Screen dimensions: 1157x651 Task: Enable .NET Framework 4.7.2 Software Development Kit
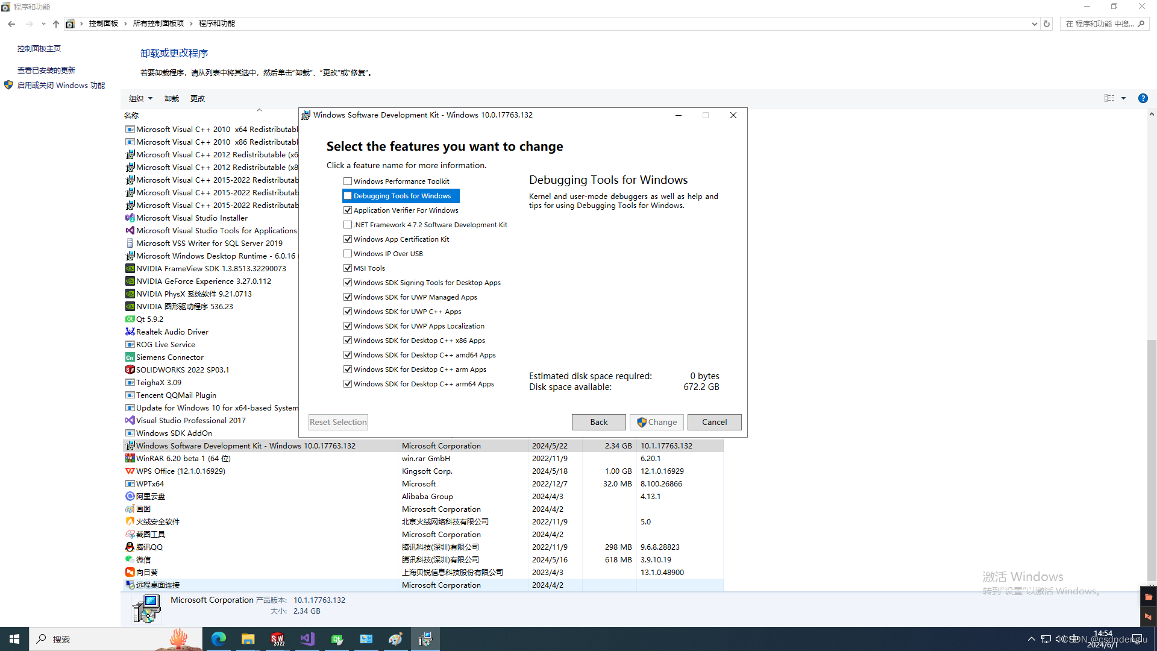click(348, 225)
